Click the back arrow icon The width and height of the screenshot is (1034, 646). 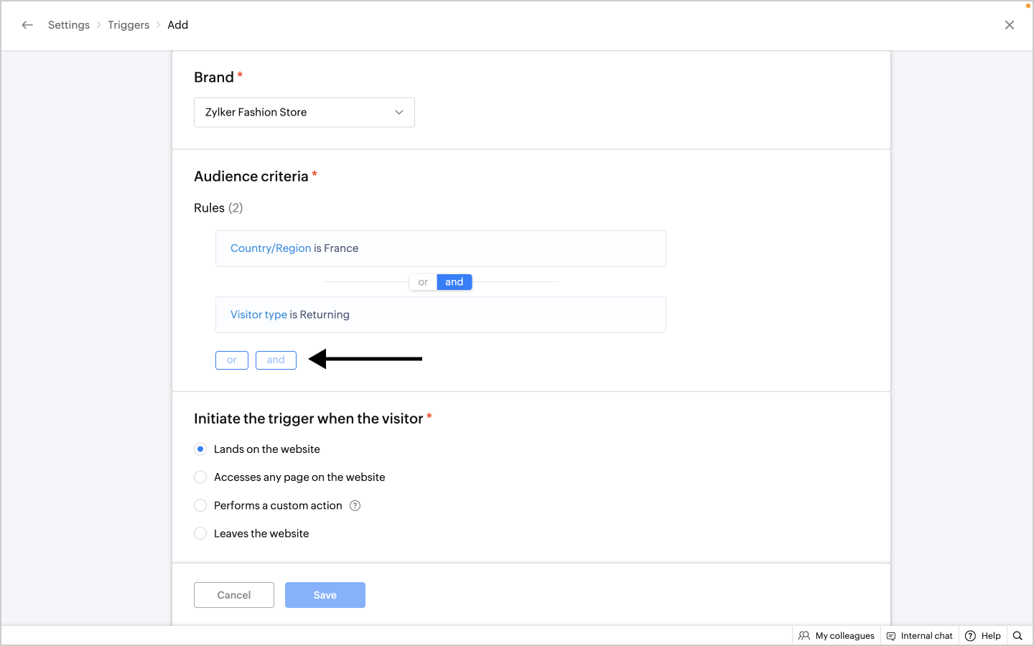pos(27,25)
